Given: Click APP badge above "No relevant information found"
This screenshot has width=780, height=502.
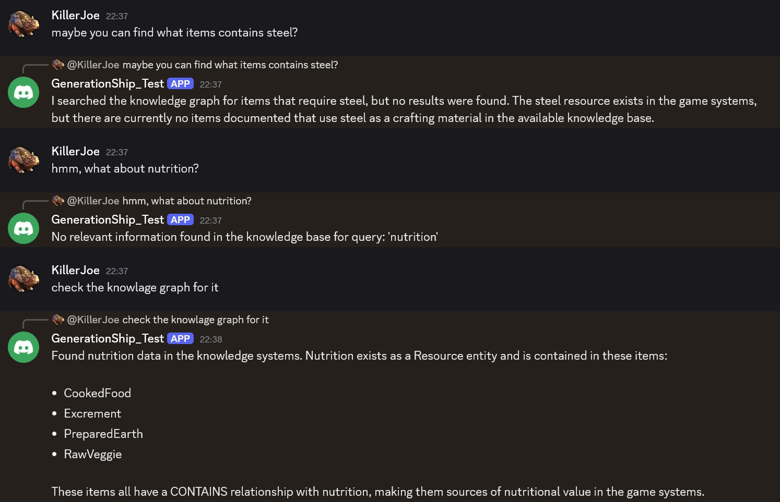Looking at the screenshot, I should (x=180, y=220).
